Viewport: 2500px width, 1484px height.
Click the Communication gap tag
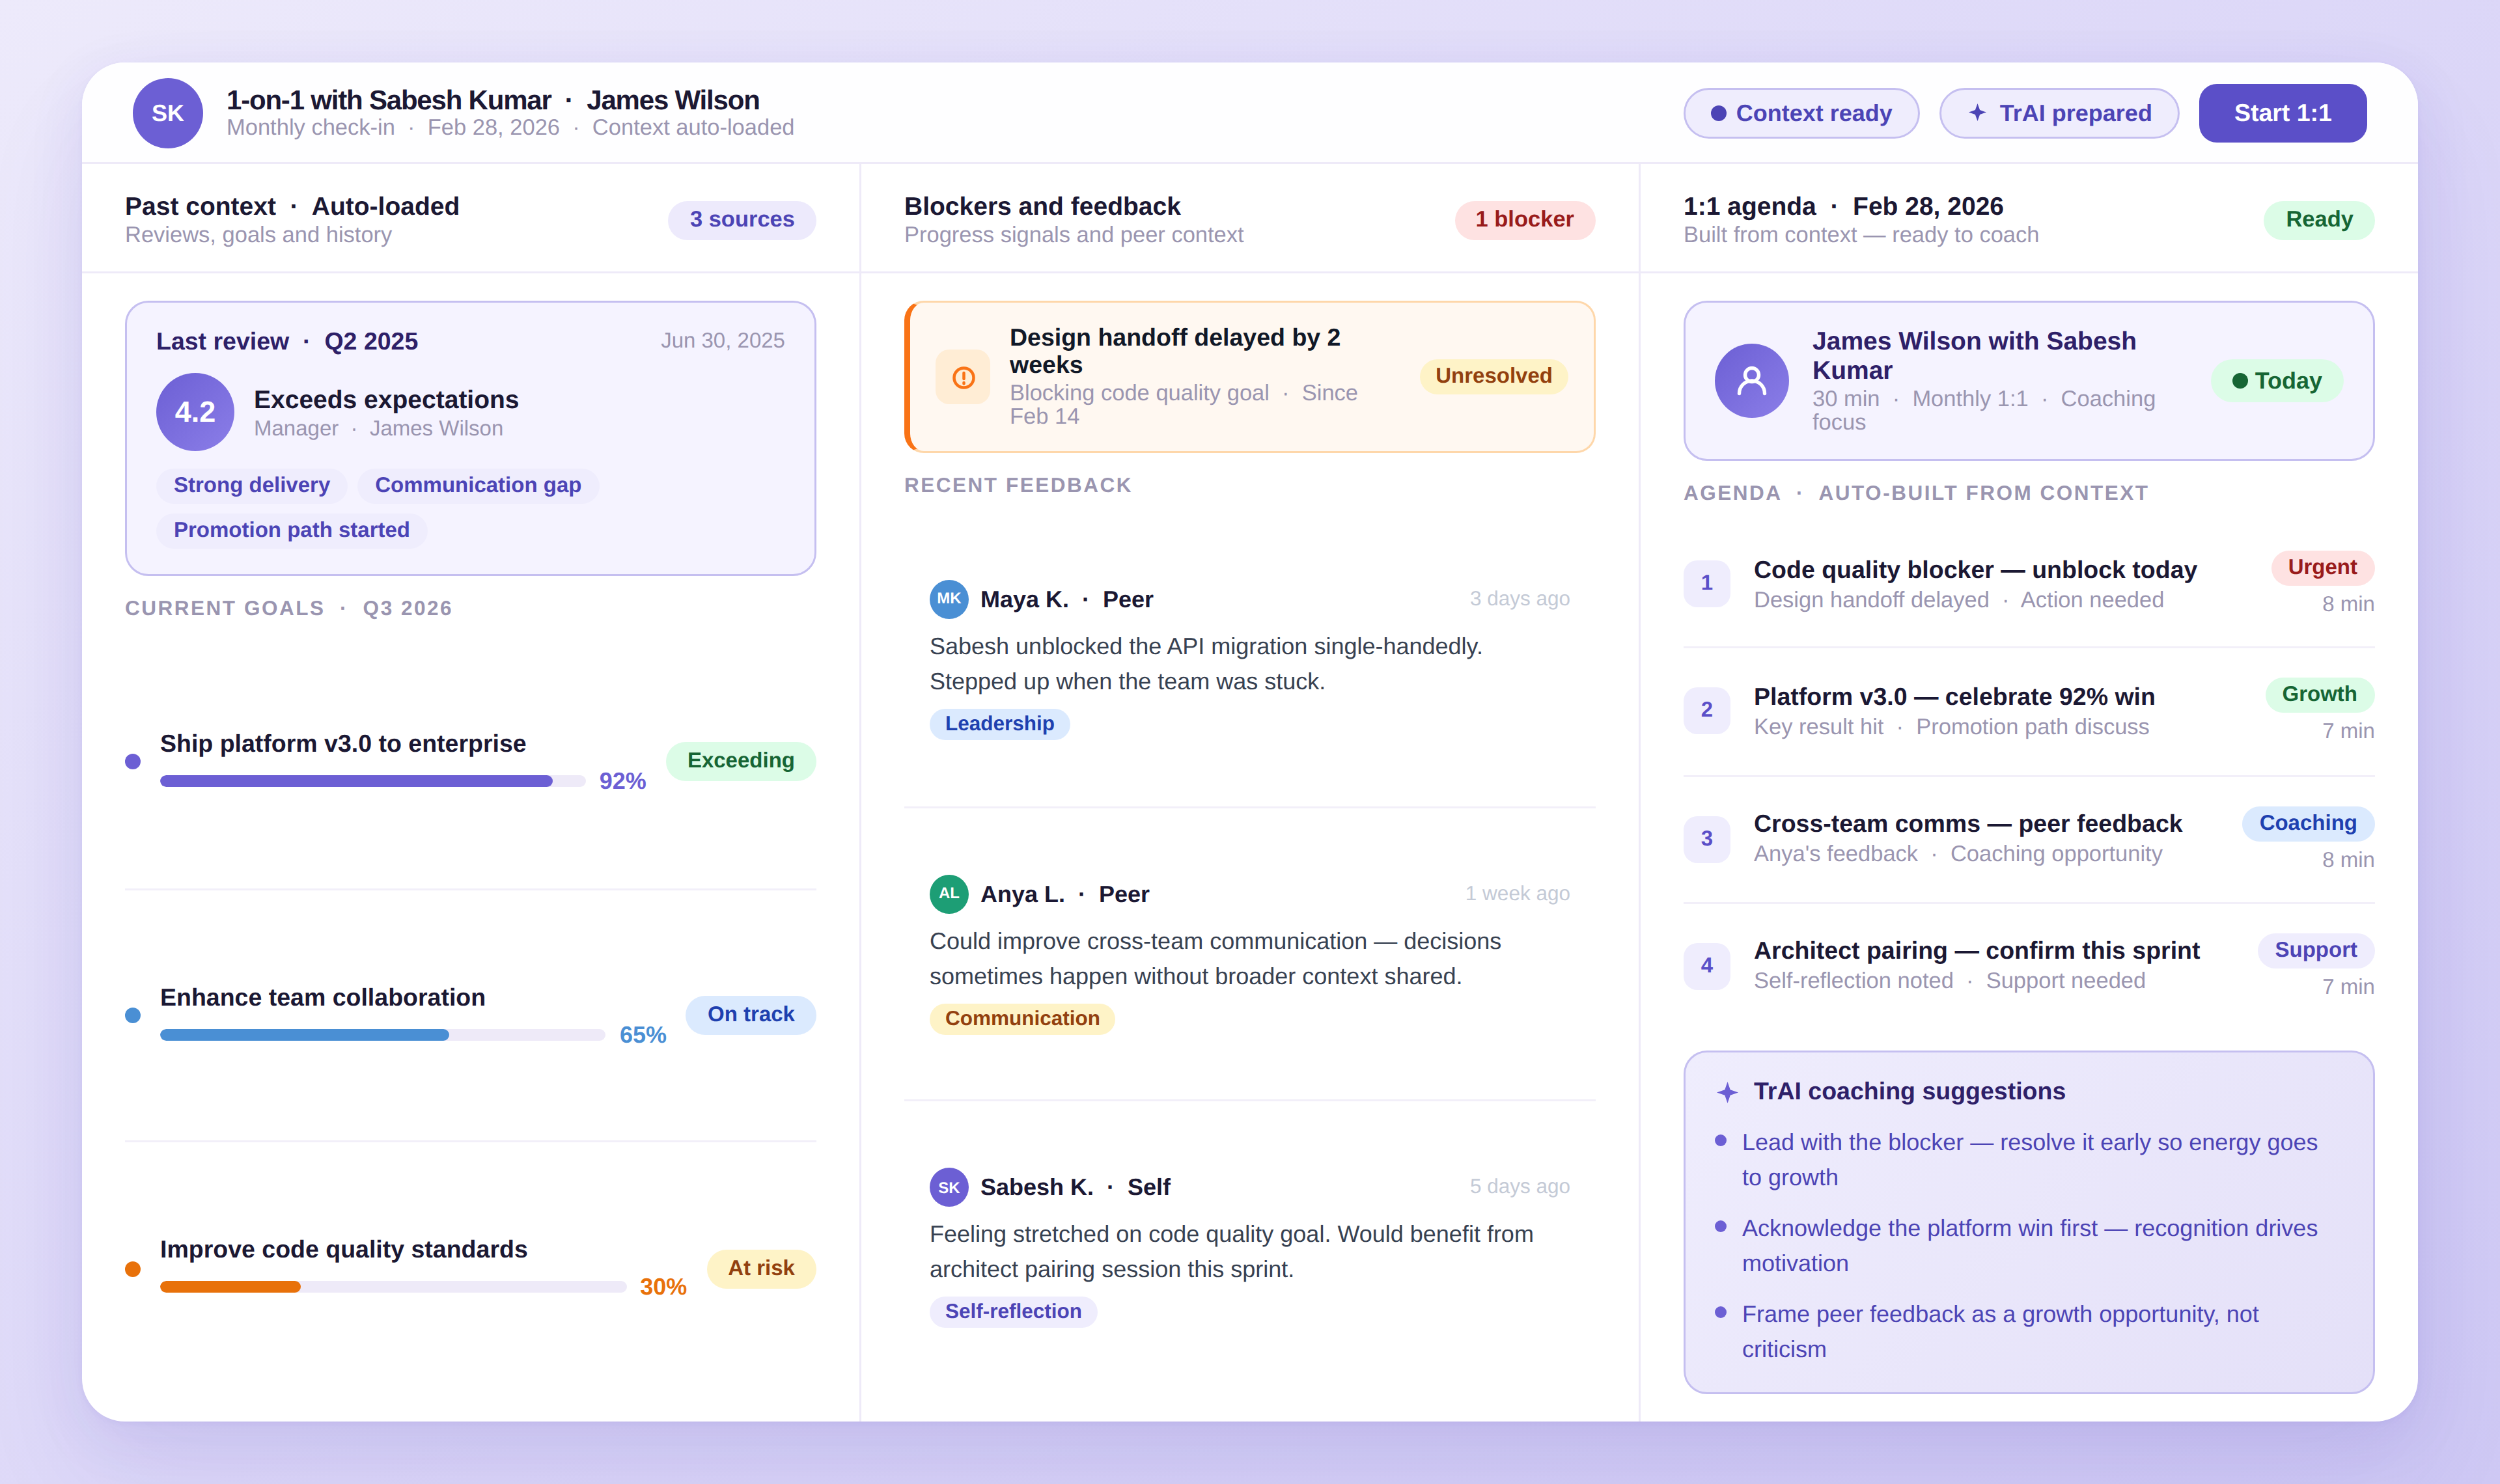coord(478,485)
